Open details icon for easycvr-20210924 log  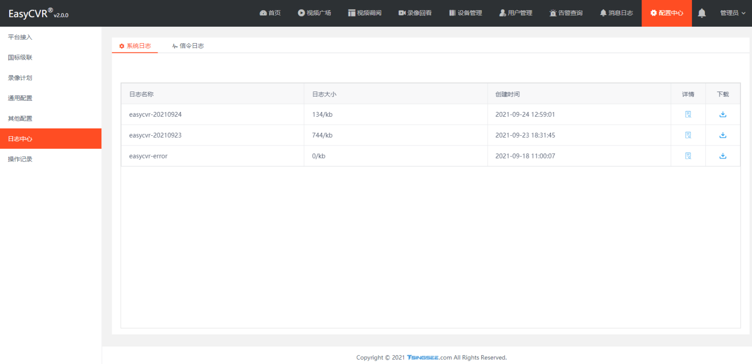pyautogui.click(x=688, y=114)
